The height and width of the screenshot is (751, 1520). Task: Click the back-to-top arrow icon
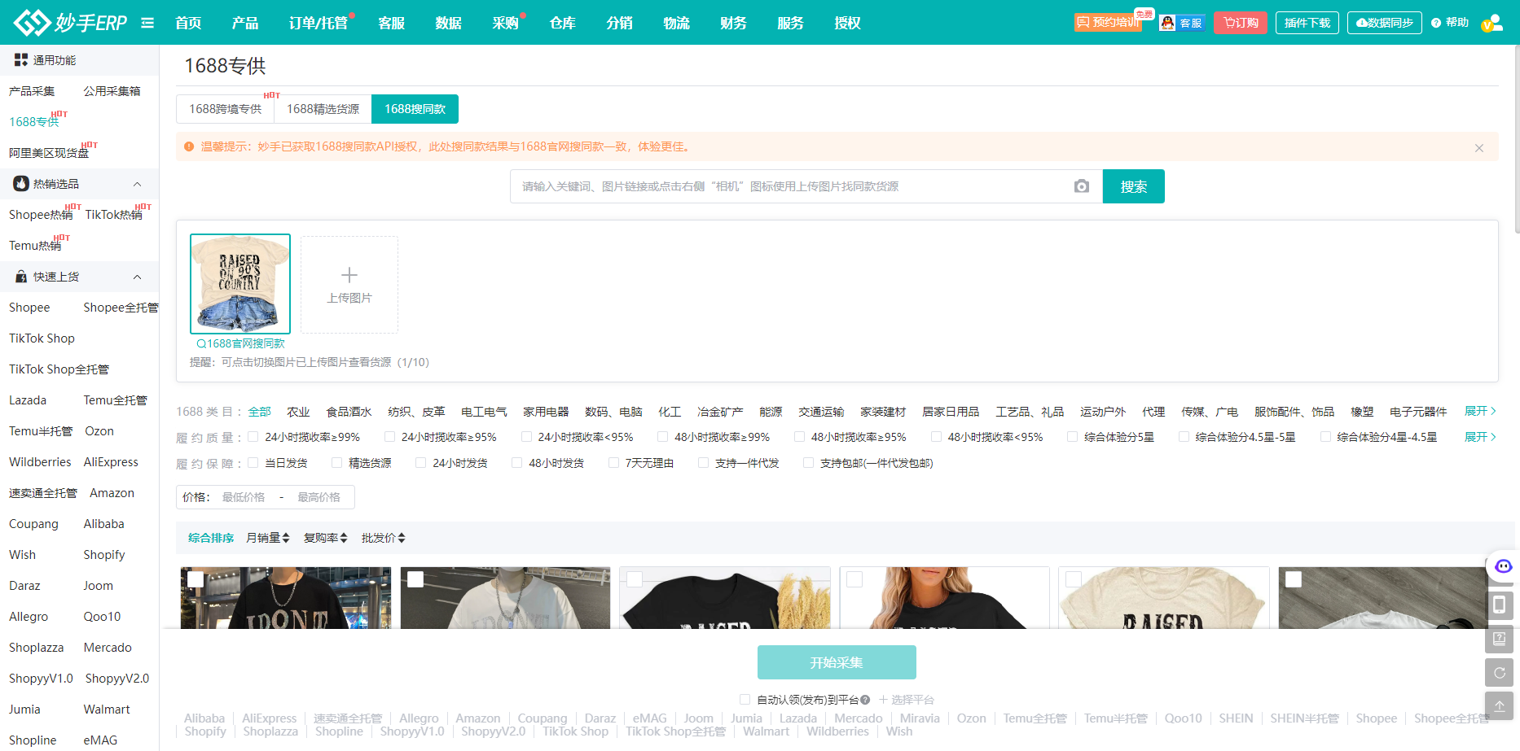(x=1499, y=706)
